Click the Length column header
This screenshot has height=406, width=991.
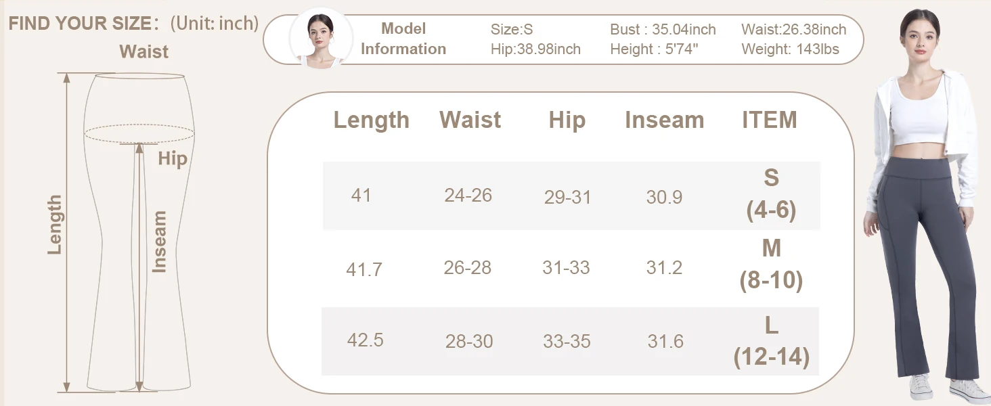coord(371,120)
